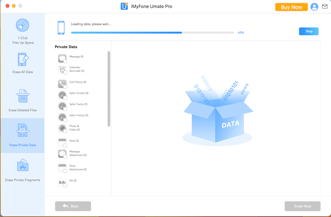This screenshot has height=217, width=331.
Task: Check the Message Attachment checkbox
Action: tap(65, 156)
